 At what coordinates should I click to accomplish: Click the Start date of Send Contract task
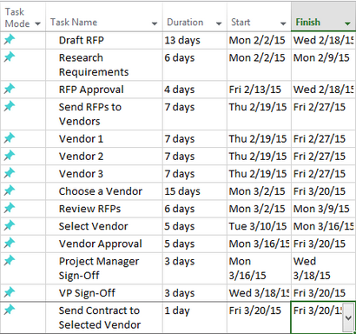(x=259, y=317)
